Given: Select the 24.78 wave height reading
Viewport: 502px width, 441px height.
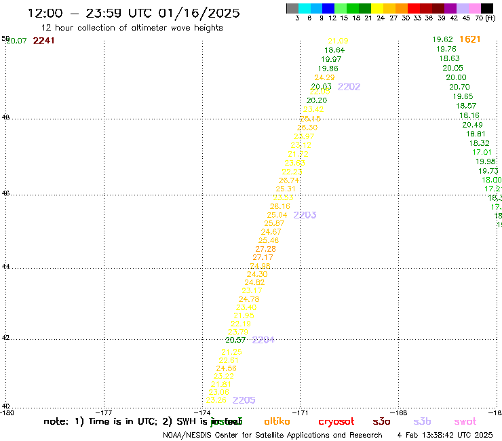Looking at the screenshot, I should pyautogui.click(x=249, y=299).
